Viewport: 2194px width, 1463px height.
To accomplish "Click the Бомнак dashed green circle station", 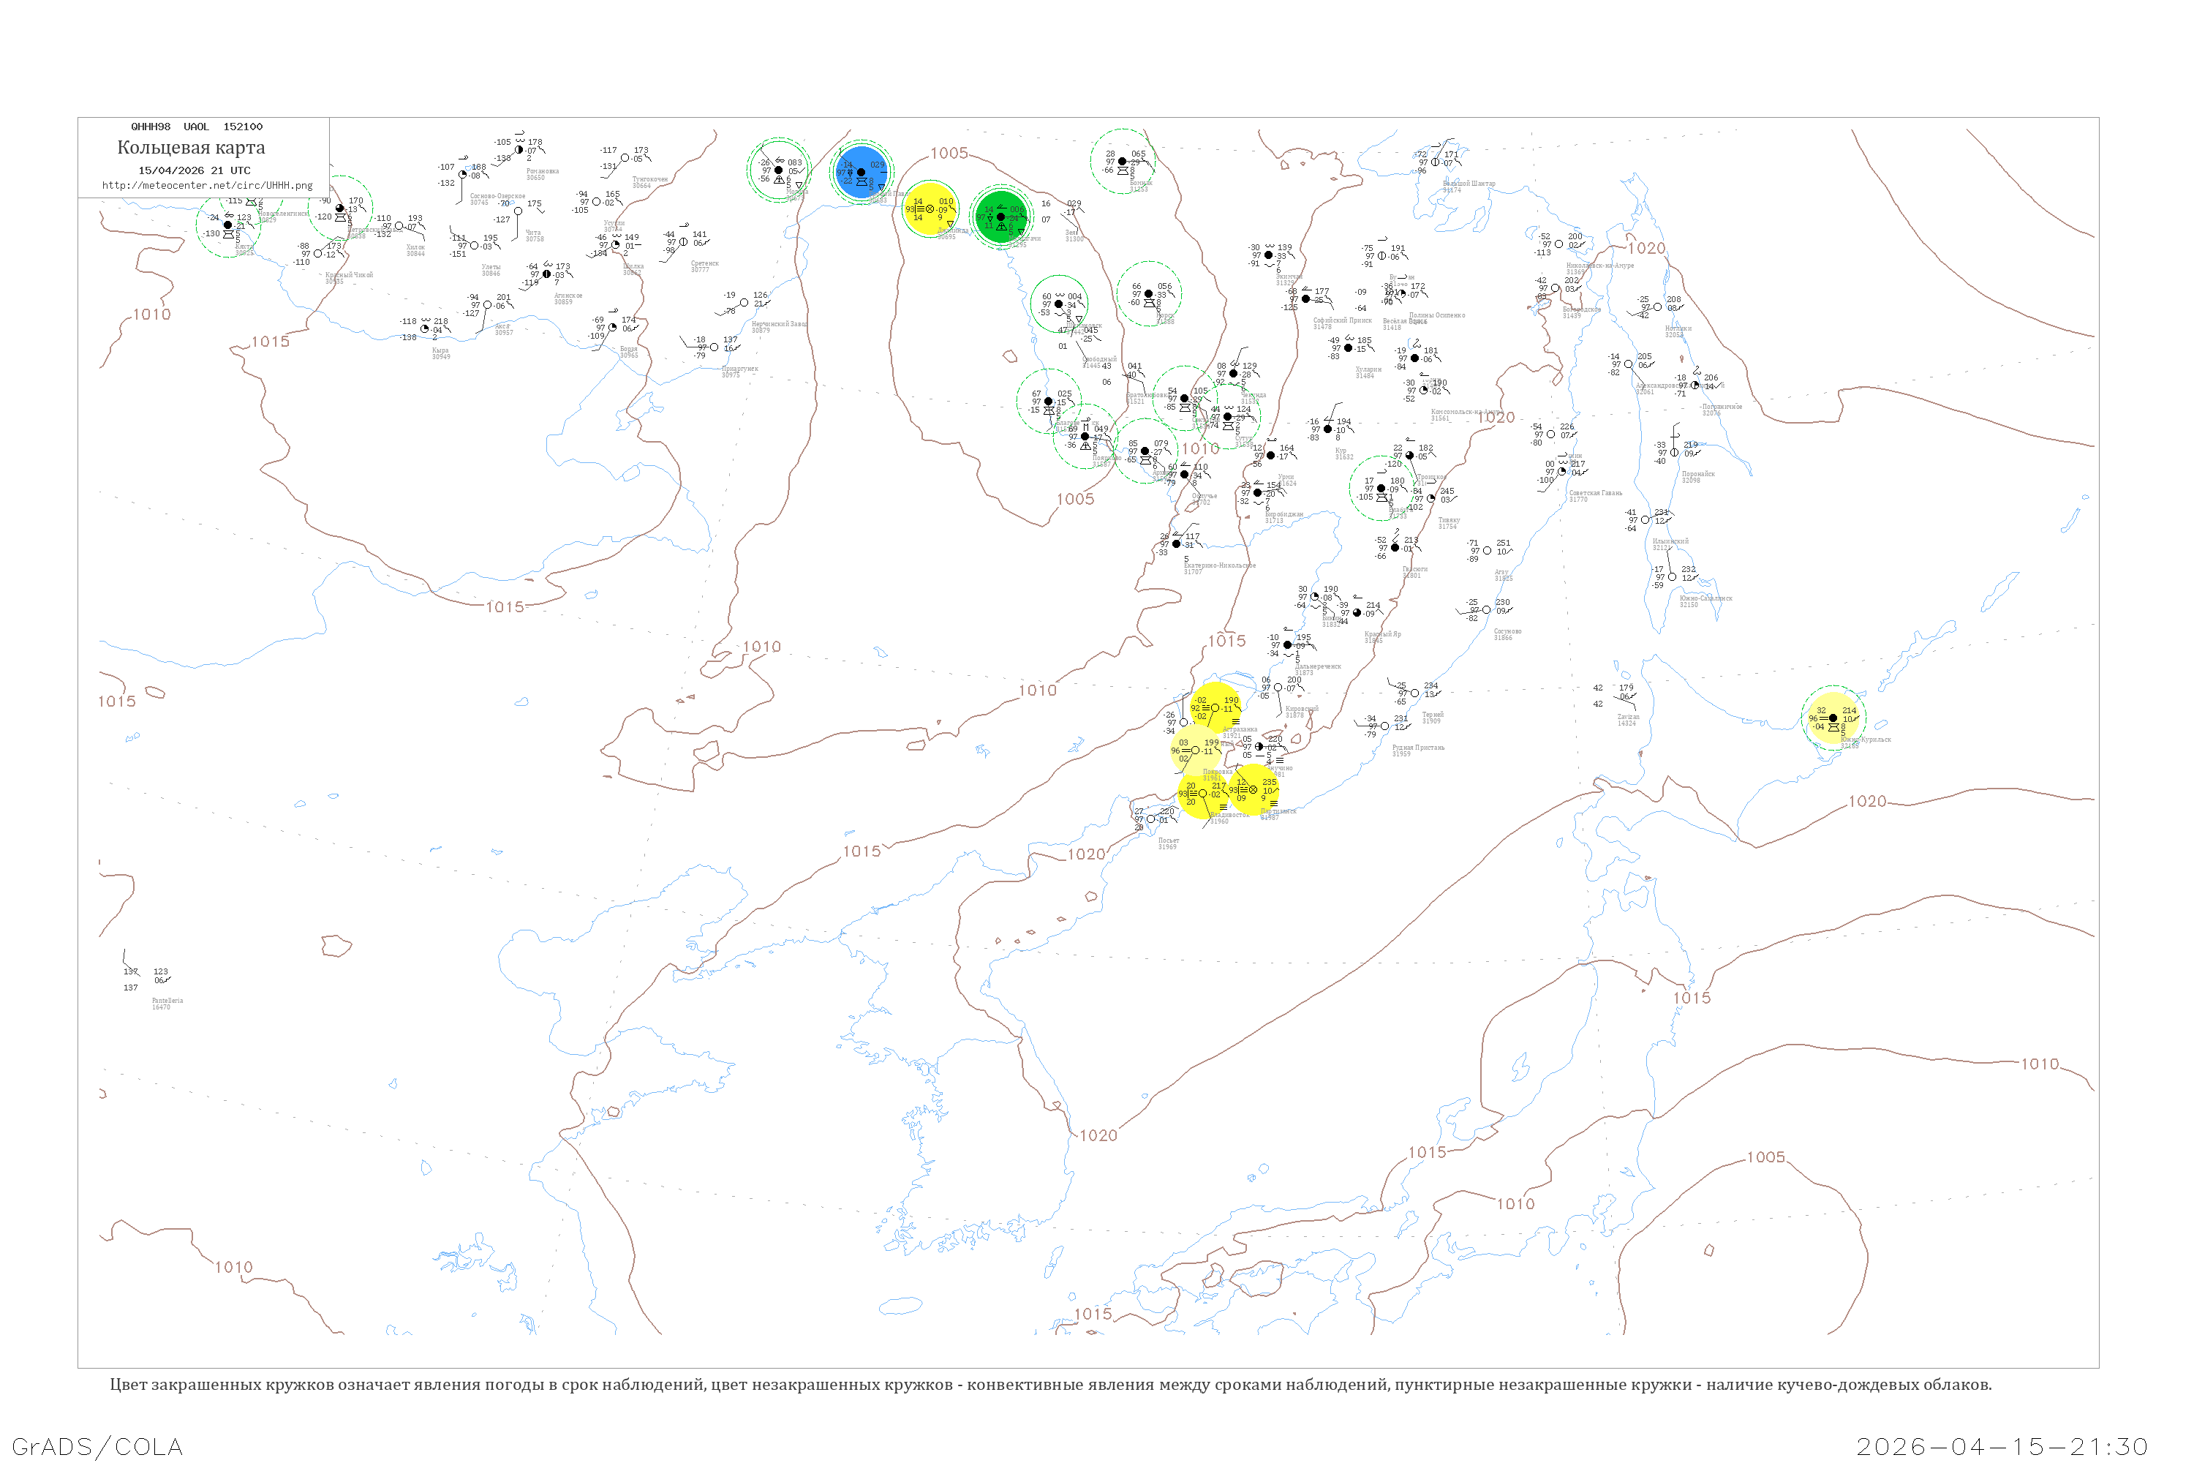I will (x=1122, y=162).
